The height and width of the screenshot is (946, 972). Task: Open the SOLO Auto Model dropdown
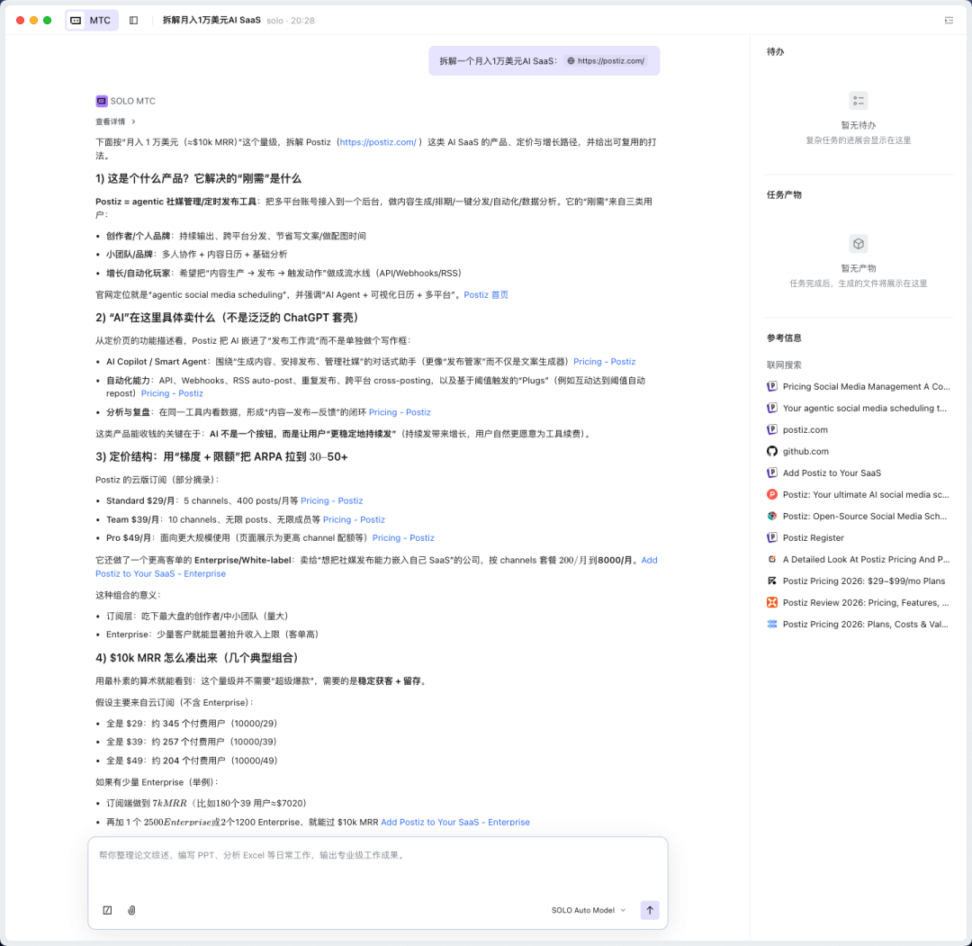(589, 910)
